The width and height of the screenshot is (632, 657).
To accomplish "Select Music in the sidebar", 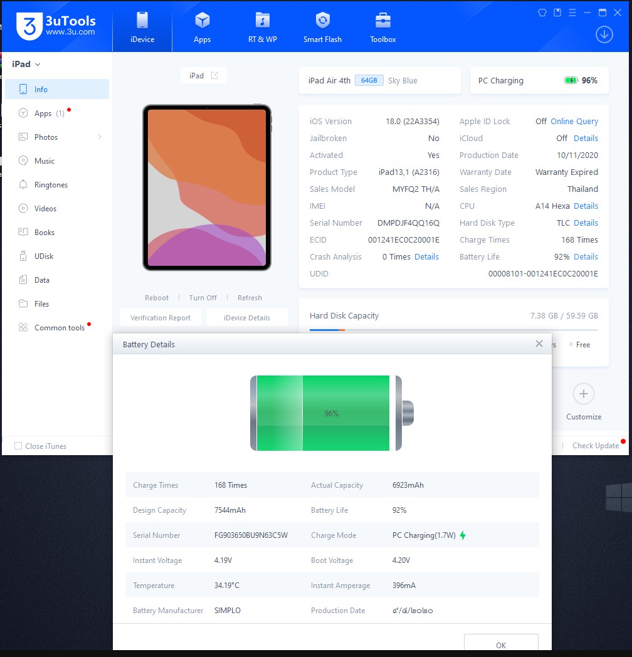I will point(56,161).
